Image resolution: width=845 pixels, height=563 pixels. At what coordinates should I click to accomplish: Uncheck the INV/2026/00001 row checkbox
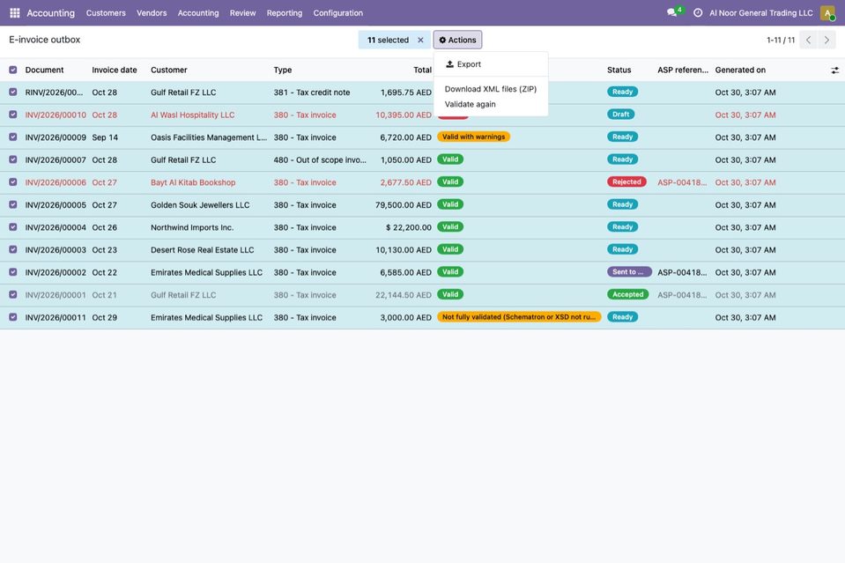(x=13, y=294)
